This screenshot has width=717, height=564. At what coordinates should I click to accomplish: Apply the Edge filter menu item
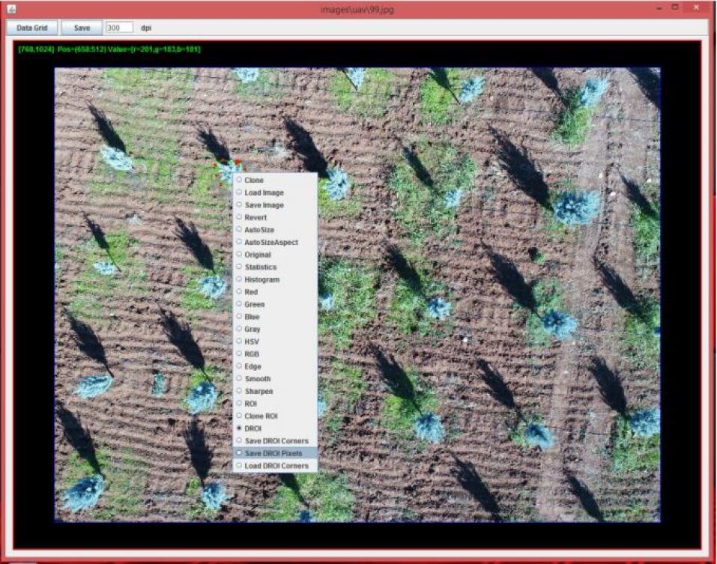click(x=252, y=366)
